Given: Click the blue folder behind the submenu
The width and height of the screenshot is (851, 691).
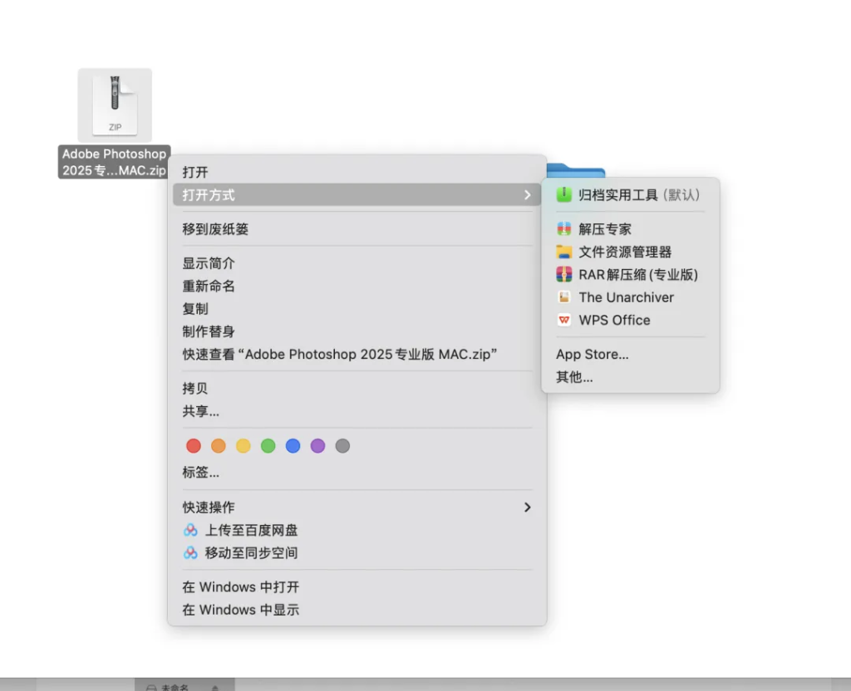Looking at the screenshot, I should [575, 170].
